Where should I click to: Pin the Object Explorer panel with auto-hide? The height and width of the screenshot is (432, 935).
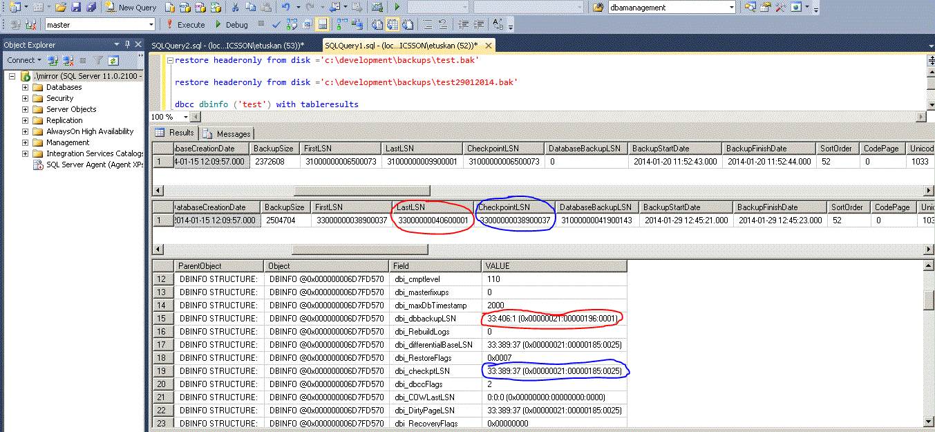[129, 45]
